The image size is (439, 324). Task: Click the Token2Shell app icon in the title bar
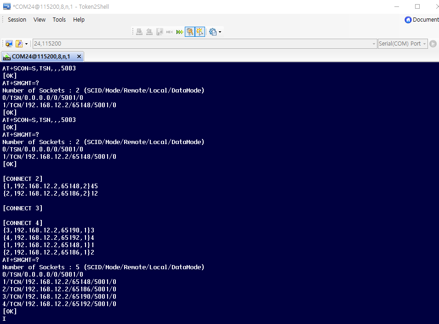coord(7,6)
